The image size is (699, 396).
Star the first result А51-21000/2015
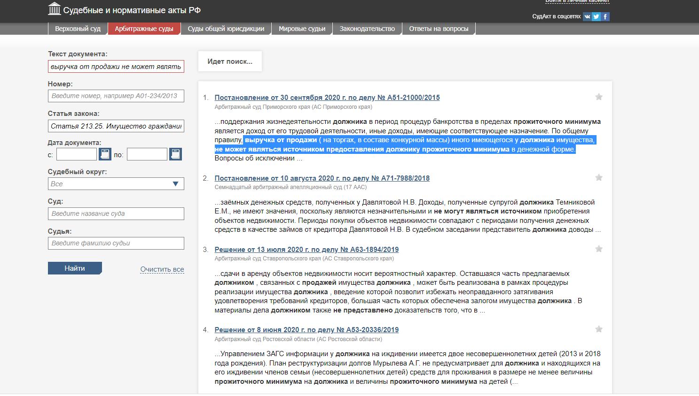[x=598, y=97]
